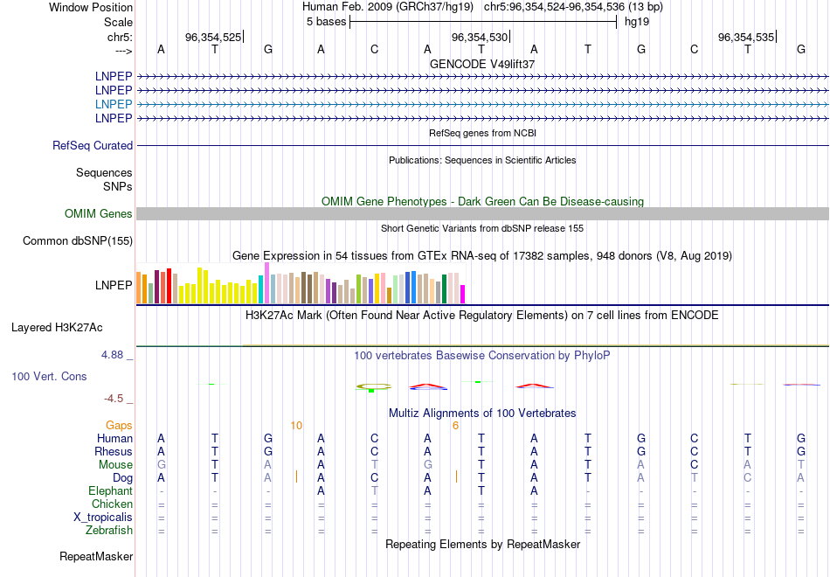Click the hg19 label next to scale bar
Screen dimensions: 830x577
(637, 22)
